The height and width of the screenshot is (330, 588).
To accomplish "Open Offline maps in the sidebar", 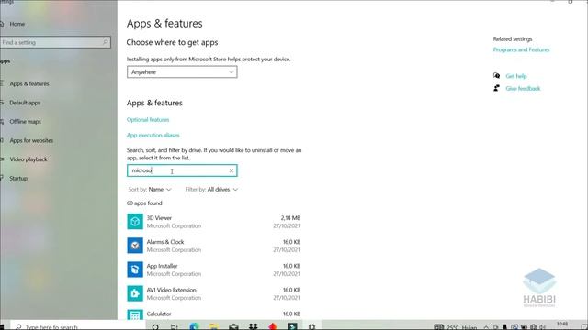I will (25, 122).
